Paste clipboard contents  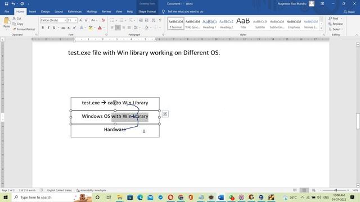[7, 23]
